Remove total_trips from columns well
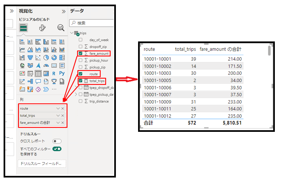Screen dimensions: 283x186 63,116
